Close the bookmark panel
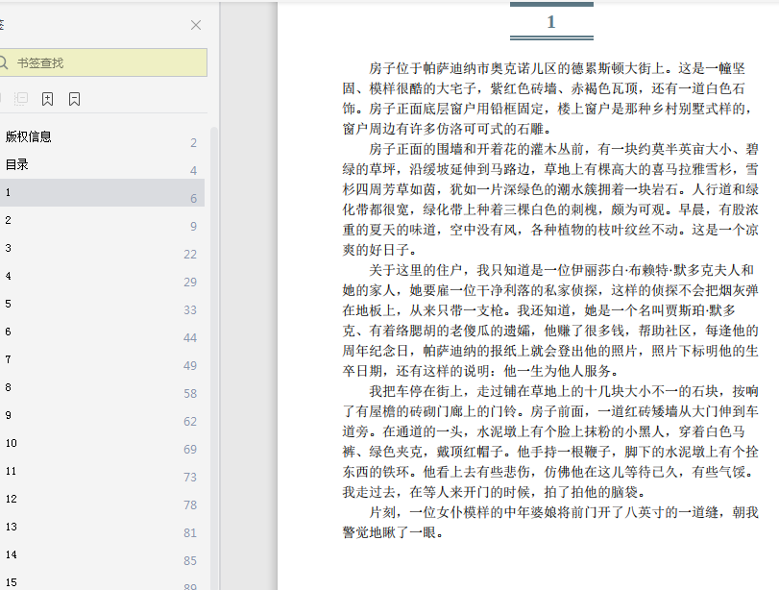This screenshot has height=590, width=779. pos(196,25)
